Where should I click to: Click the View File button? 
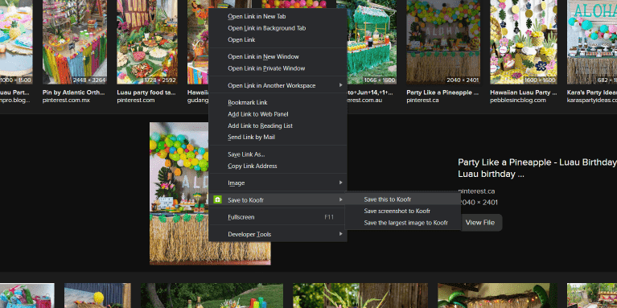480,223
